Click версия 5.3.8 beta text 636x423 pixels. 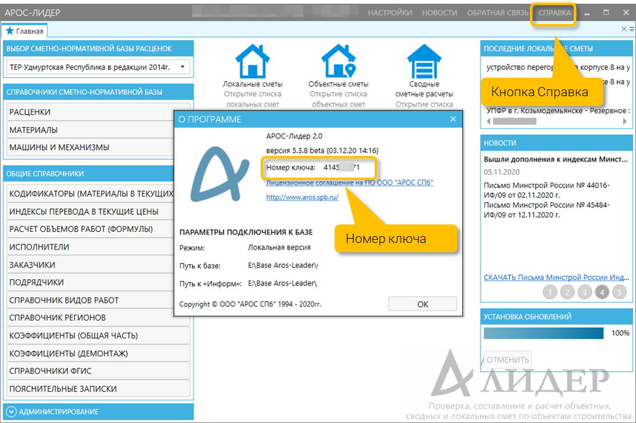tap(322, 150)
